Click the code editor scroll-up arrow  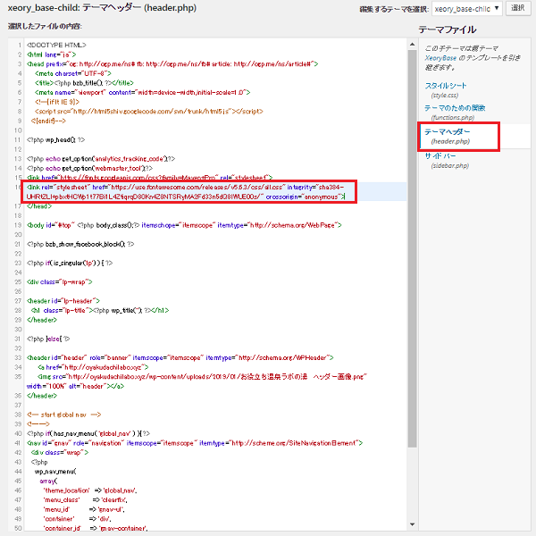412,45
